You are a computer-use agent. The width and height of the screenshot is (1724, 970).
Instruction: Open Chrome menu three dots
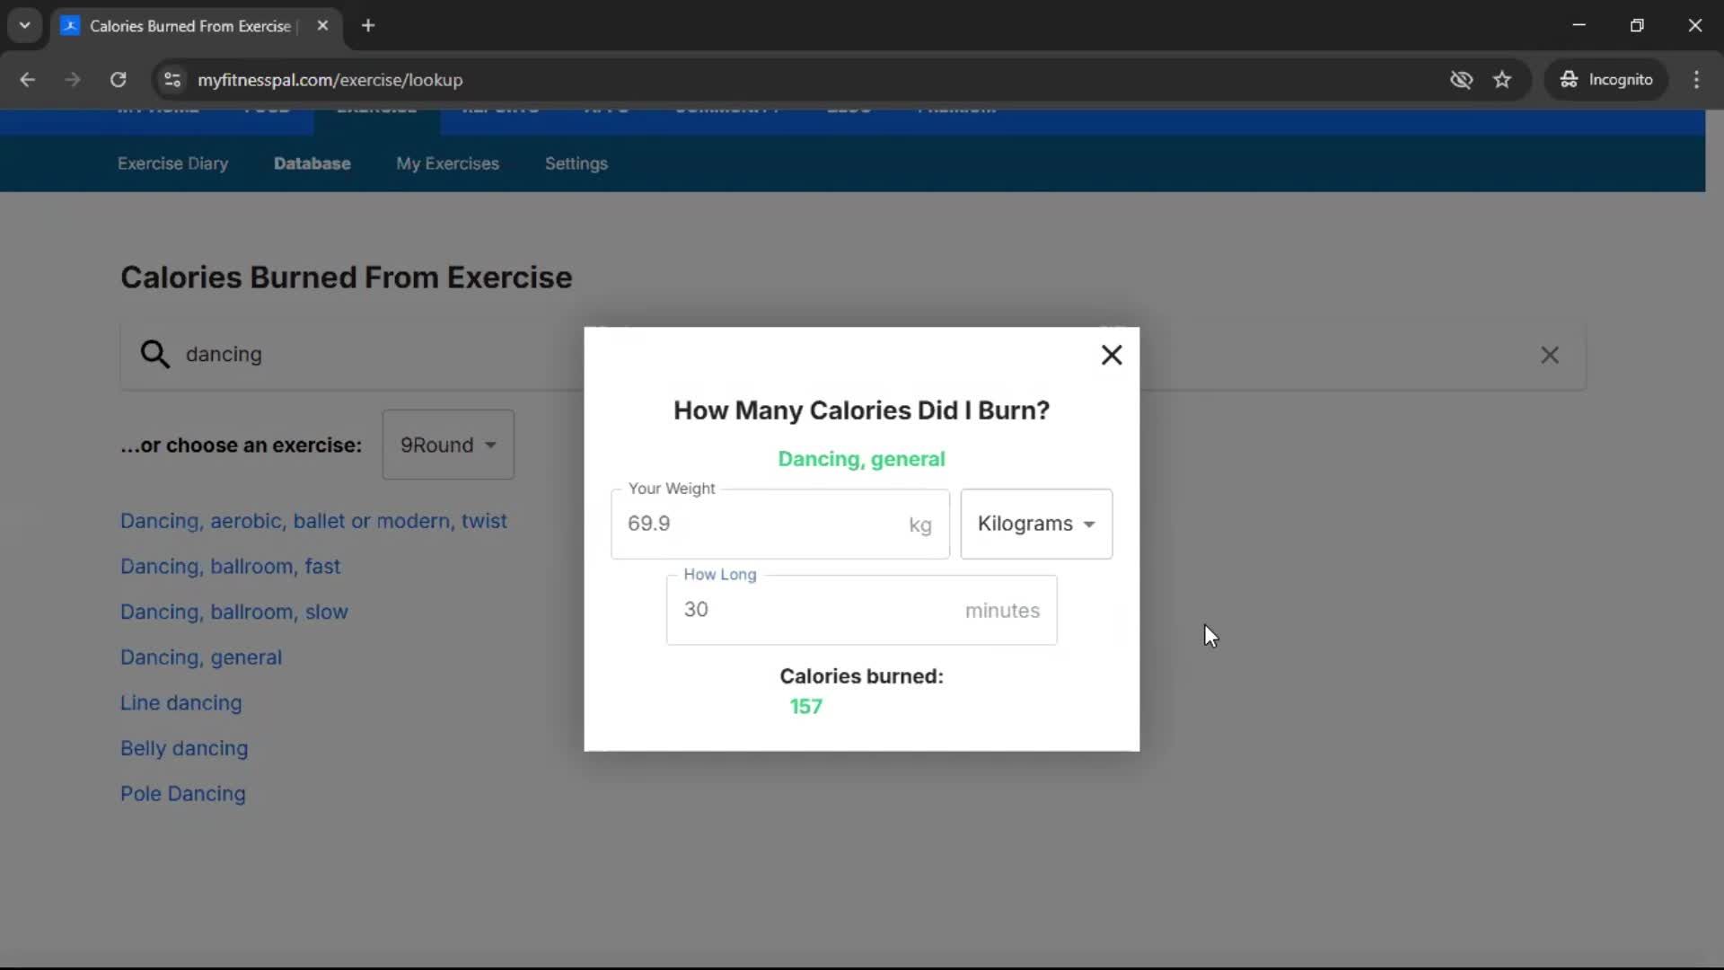(x=1696, y=80)
